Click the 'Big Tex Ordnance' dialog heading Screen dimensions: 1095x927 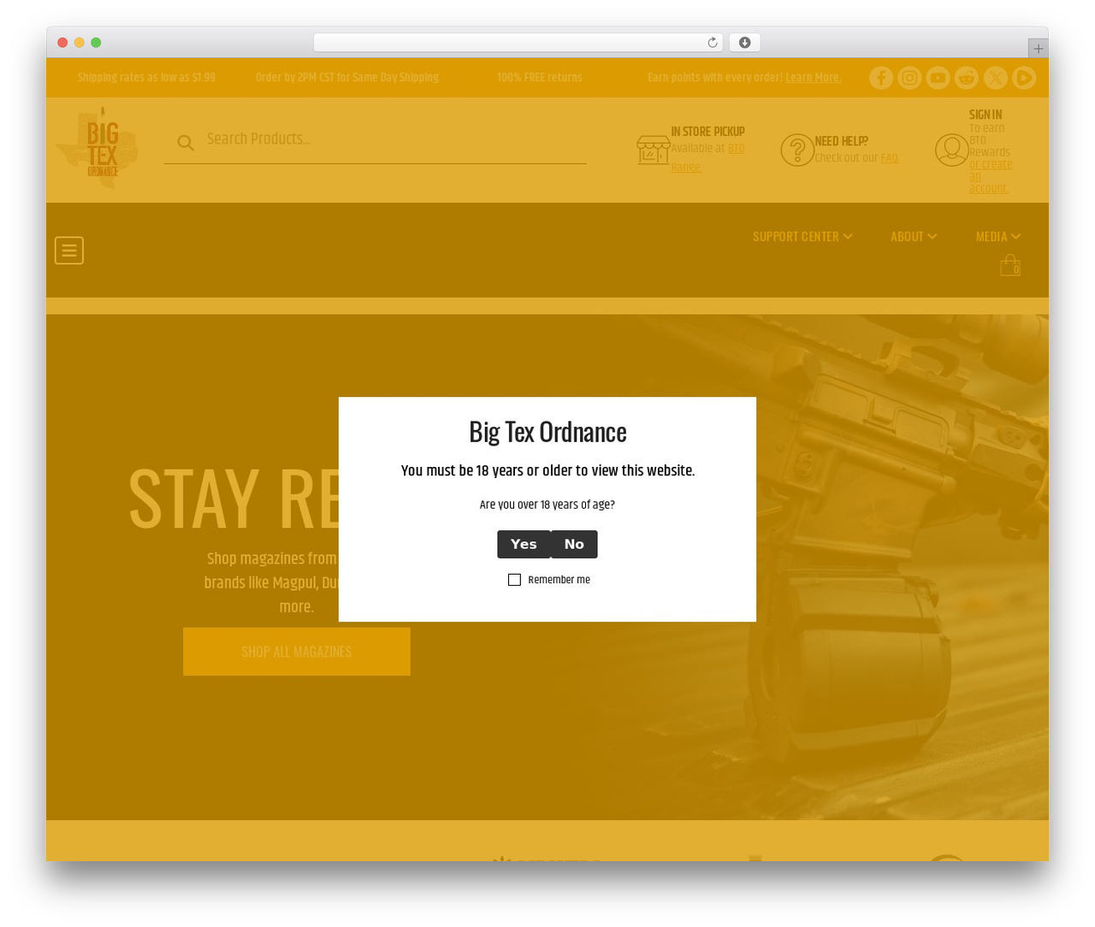pyautogui.click(x=547, y=432)
